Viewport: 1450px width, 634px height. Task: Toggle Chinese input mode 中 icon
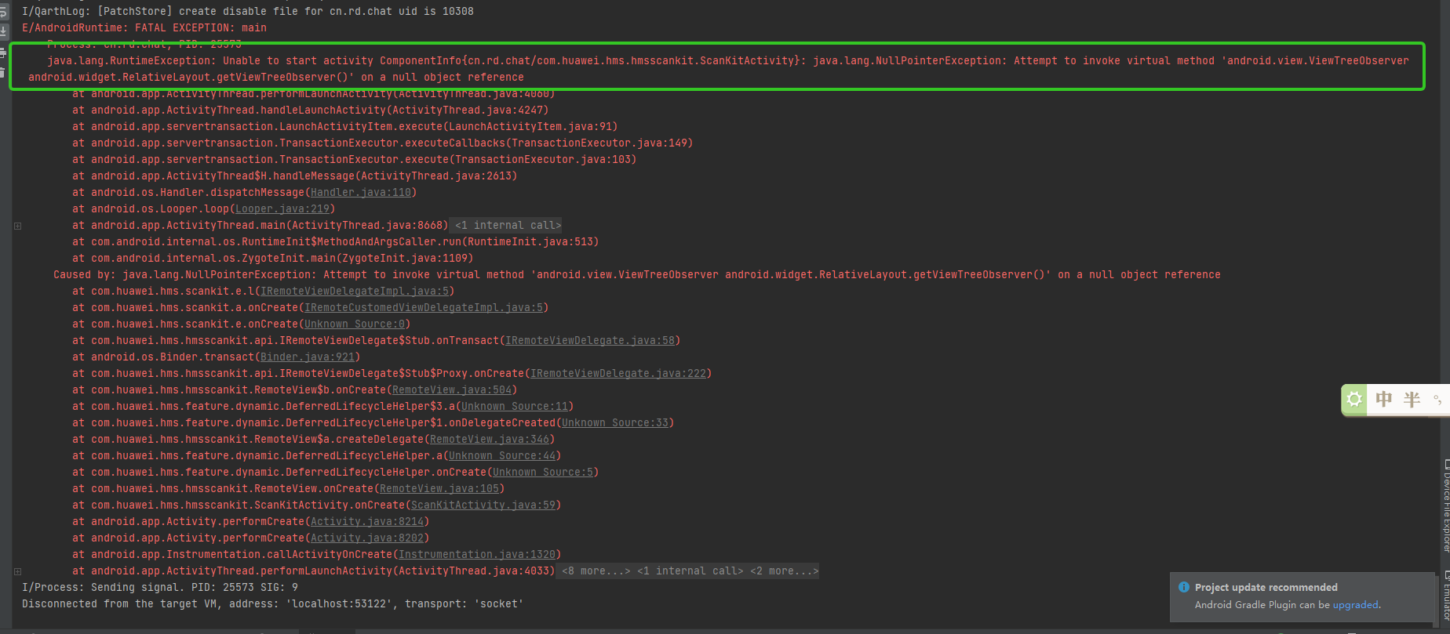[1384, 400]
